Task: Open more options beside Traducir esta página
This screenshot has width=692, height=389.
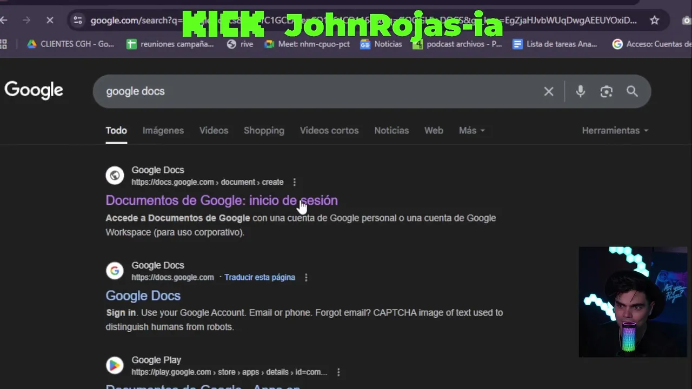Action: point(306,277)
